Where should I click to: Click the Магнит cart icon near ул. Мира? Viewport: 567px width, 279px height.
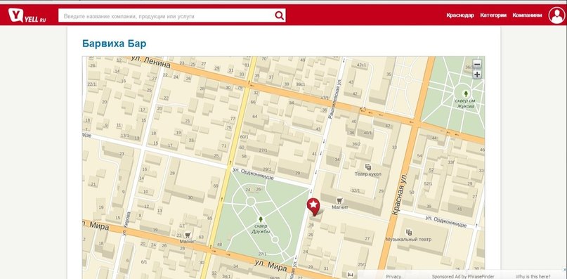188,235
